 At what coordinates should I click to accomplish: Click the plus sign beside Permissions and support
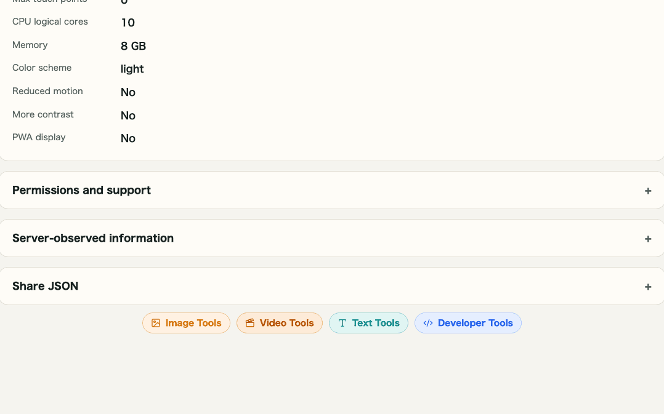pyautogui.click(x=648, y=191)
